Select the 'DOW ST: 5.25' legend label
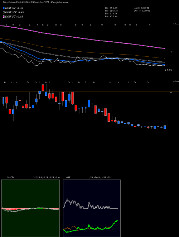The height and width of the screenshot is (237, 179). [x=14, y=8]
